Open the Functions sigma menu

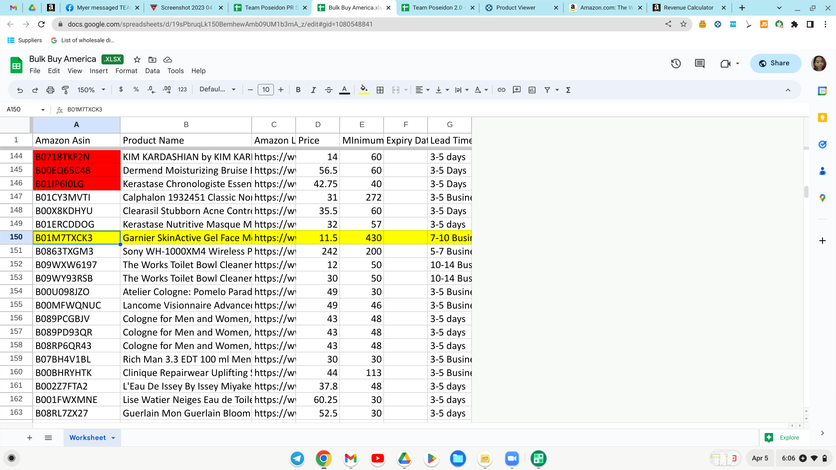(x=568, y=90)
